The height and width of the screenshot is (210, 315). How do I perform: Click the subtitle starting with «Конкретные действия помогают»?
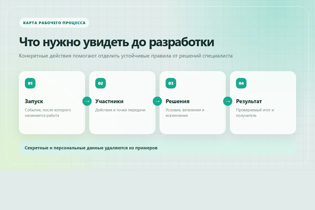126,56
